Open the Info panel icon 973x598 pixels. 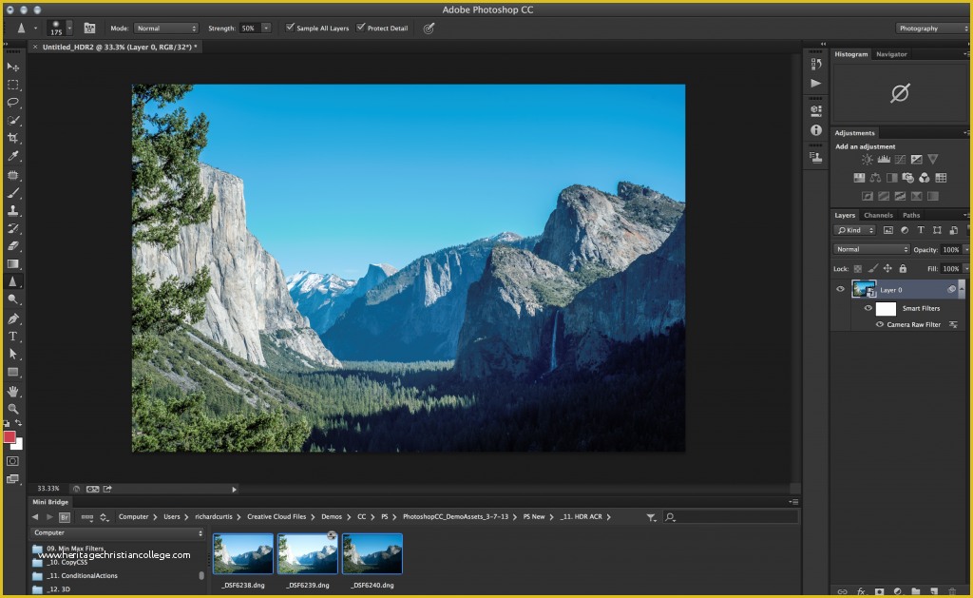(816, 130)
